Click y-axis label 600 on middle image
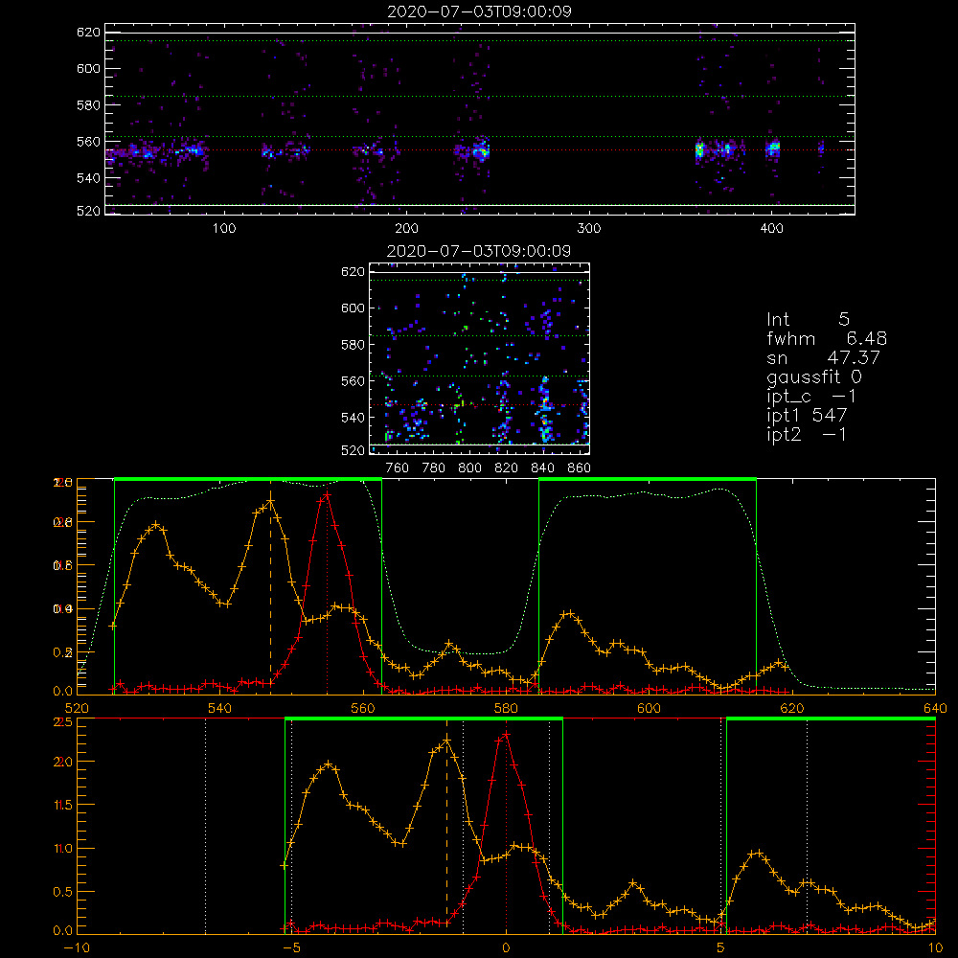Image resolution: width=958 pixels, height=958 pixels. [354, 308]
